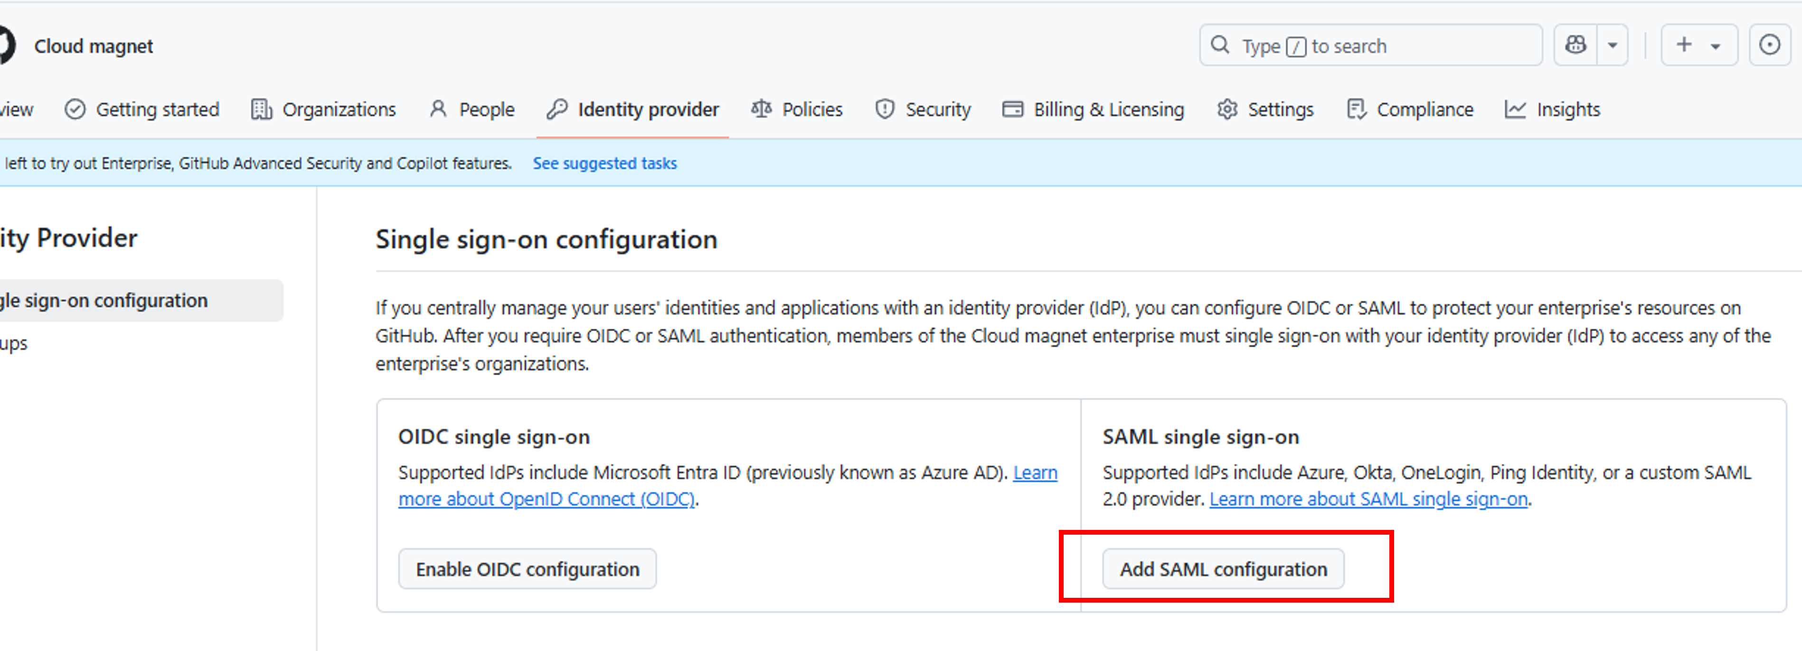
Task: Select the Identity provider tab
Action: pos(633,110)
